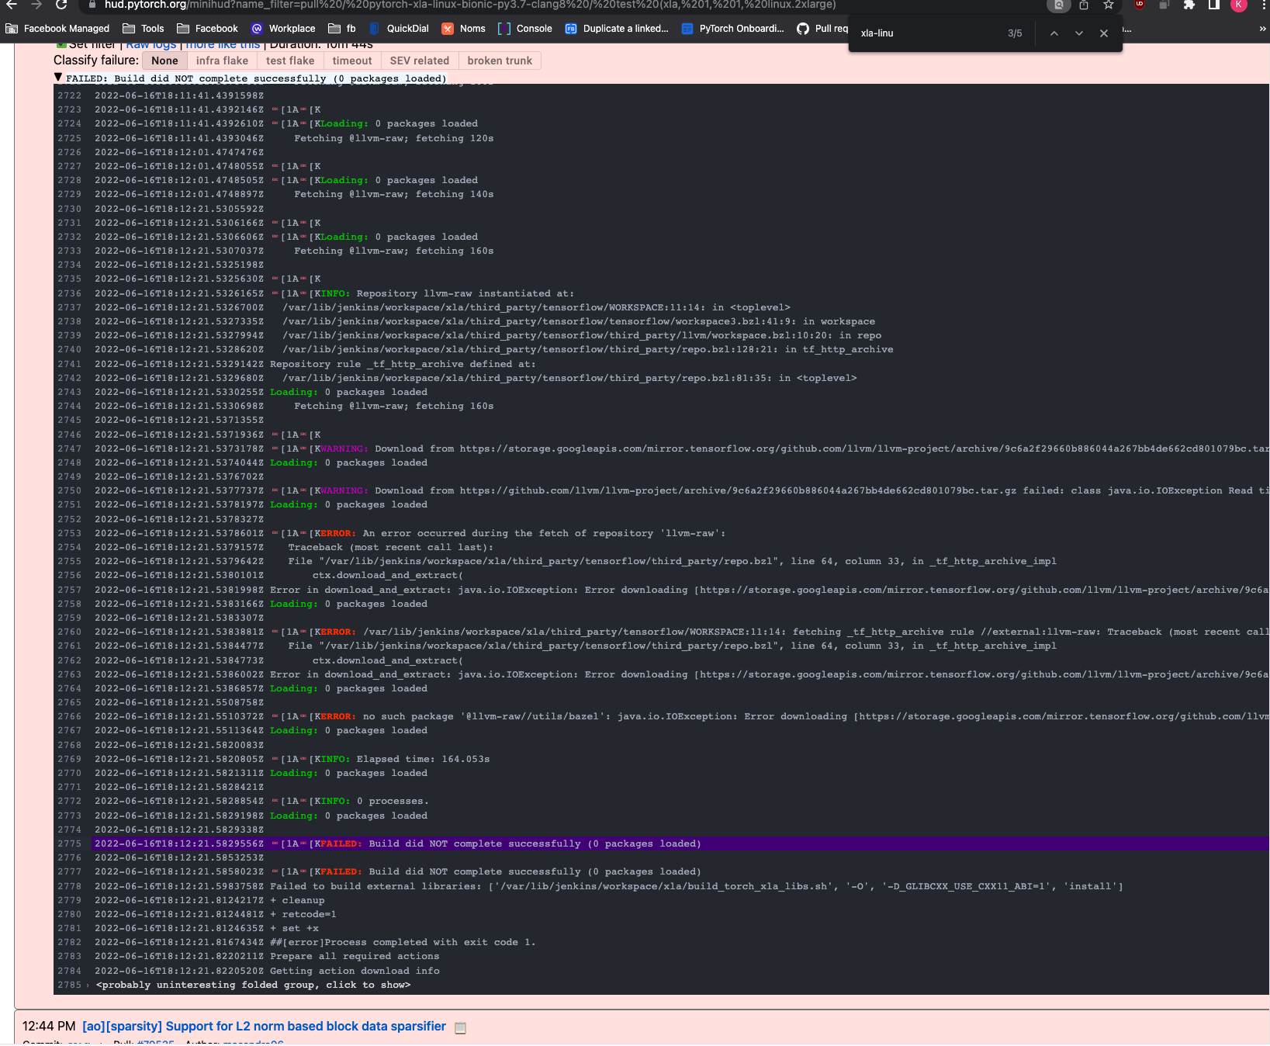The image size is (1270, 1046).
Task: Click line number 2722 in log gutter
Action: pyautogui.click(x=69, y=95)
